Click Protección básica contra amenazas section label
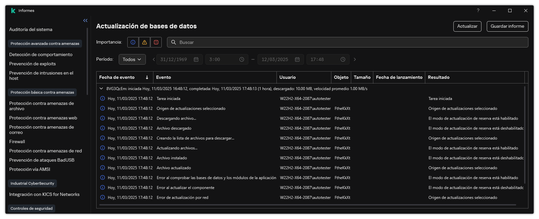539x219 pixels. (x=42, y=92)
